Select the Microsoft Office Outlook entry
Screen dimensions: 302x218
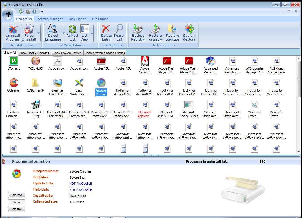(123, 131)
